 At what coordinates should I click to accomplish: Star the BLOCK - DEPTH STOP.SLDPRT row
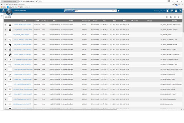(5, 55)
